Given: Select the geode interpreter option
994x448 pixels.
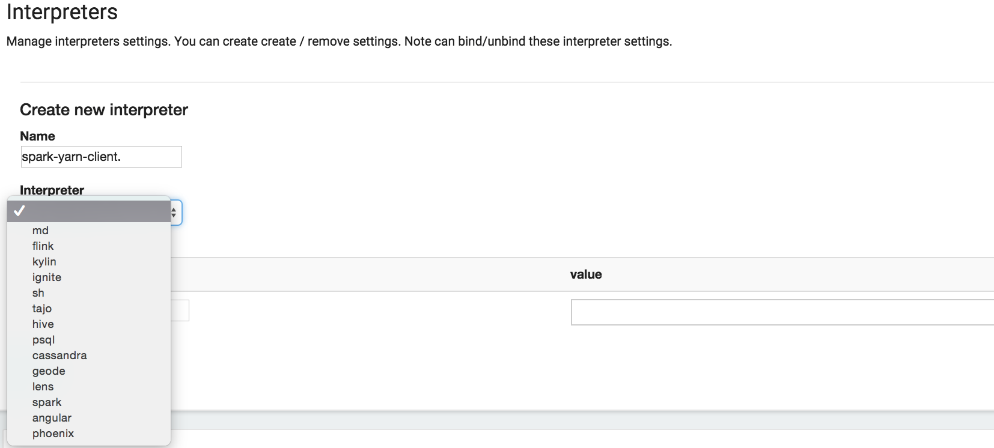Looking at the screenshot, I should [48, 371].
